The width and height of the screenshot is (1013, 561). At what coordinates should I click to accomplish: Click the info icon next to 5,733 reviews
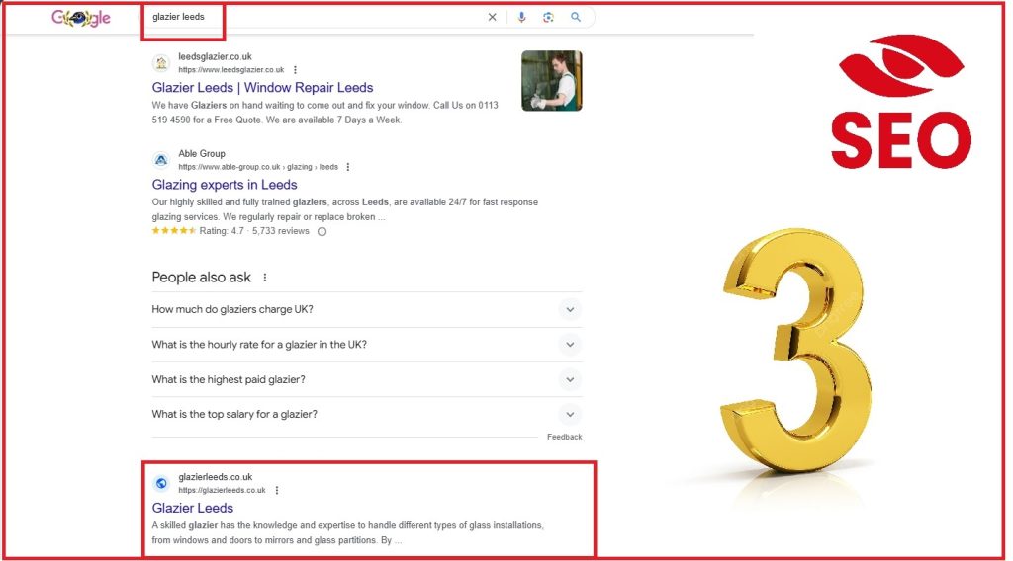pyautogui.click(x=322, y=231)
